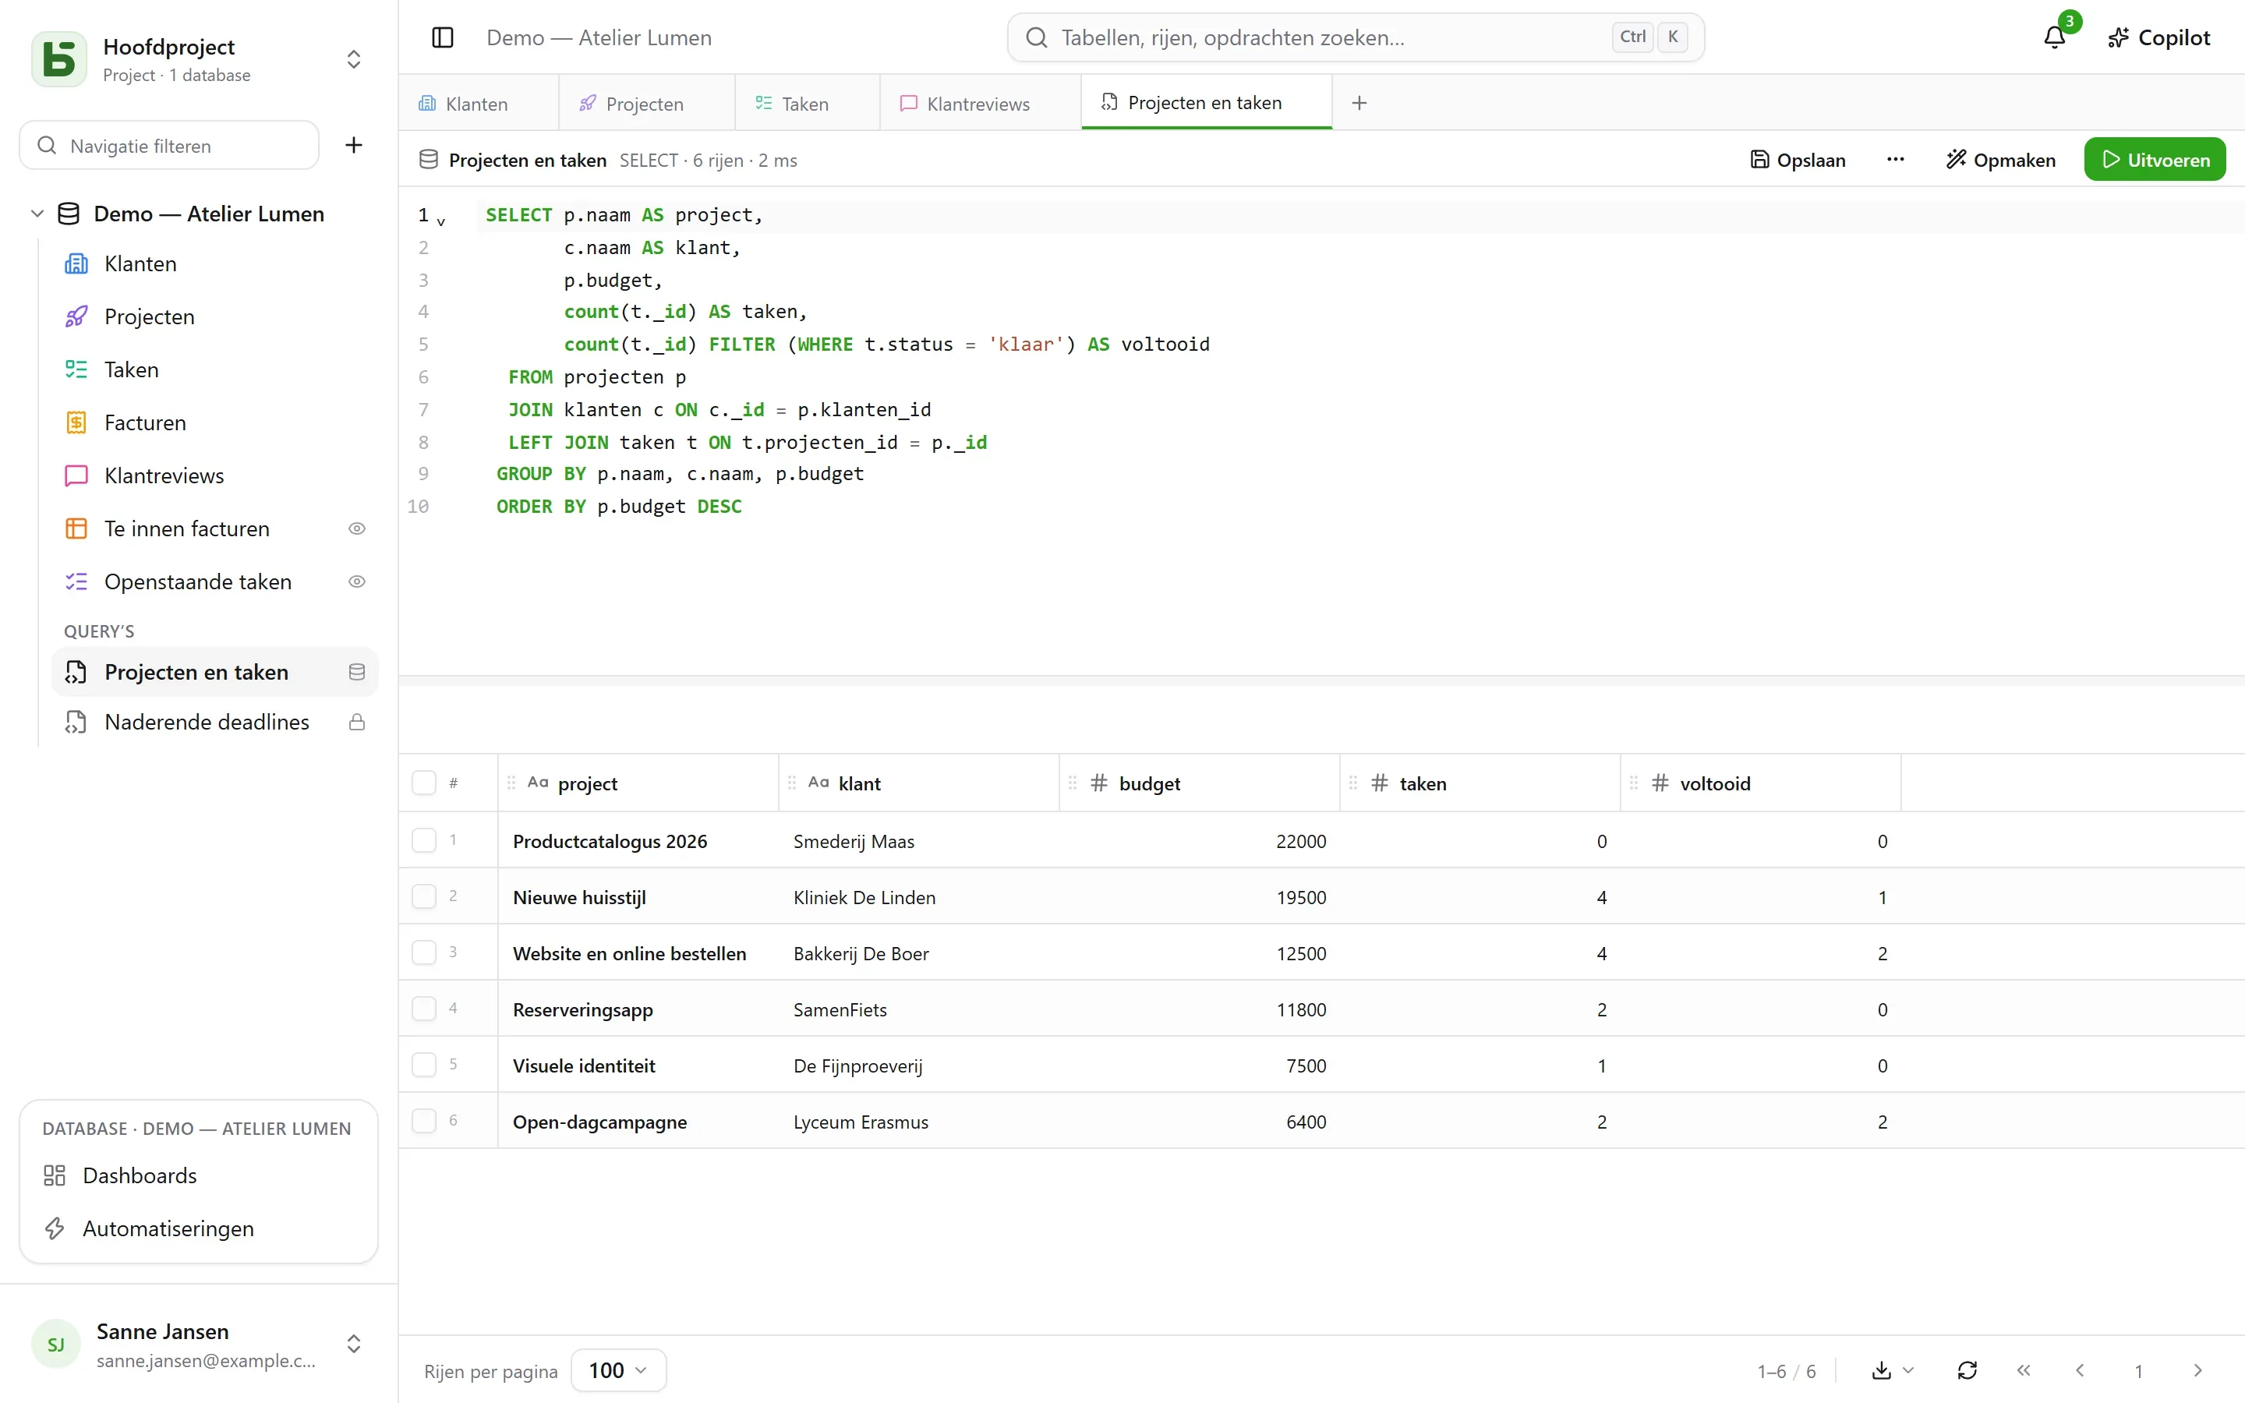Screen dimensions: 2245x1403
Task: Check the Nieuwe huisstijl row checkbox
Action: 424,896
